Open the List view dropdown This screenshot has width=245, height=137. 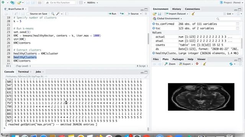point(229,14)
